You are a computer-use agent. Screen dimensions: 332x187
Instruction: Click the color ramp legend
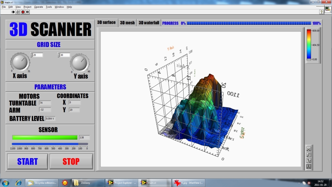point(309,45)
